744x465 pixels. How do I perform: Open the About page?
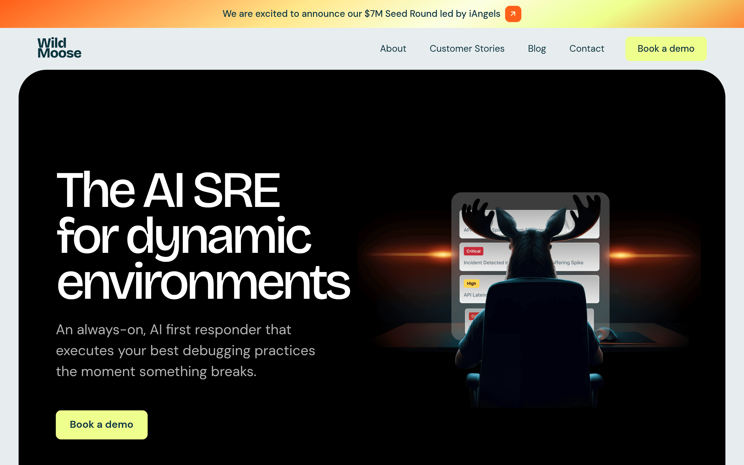(x=393, y=49)
